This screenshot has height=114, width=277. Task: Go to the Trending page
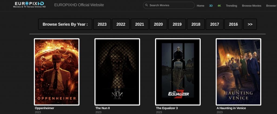[231, 6]
